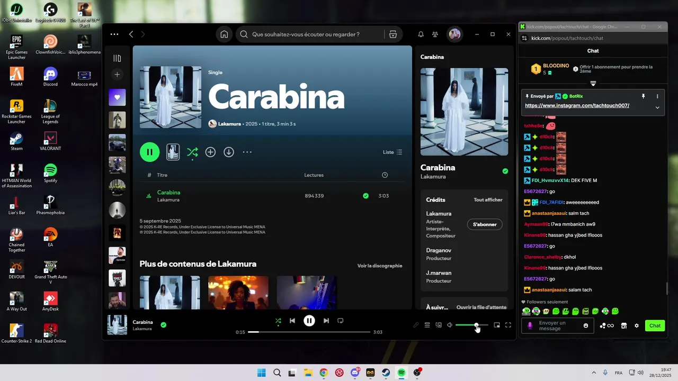Add Carabina to library with plus circle
The height and width of the screenshot is (381, 678).
click(x=210, y=152)
